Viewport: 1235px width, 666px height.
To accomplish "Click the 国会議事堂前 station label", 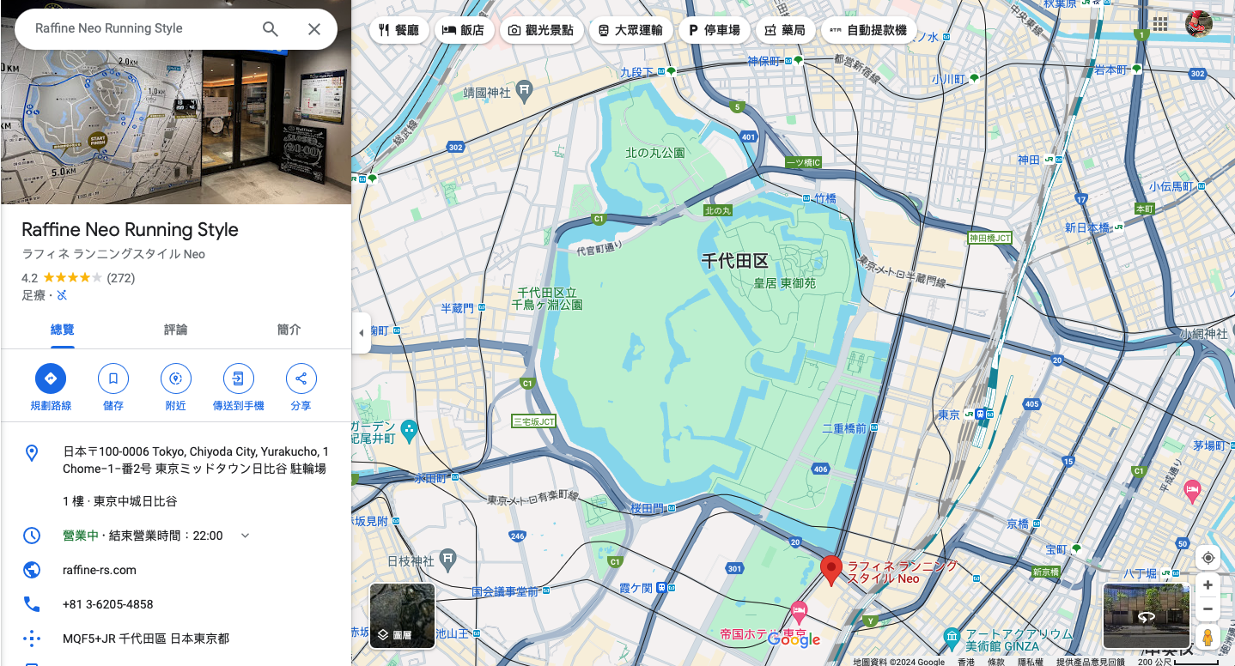I will [x=505, y=591].
